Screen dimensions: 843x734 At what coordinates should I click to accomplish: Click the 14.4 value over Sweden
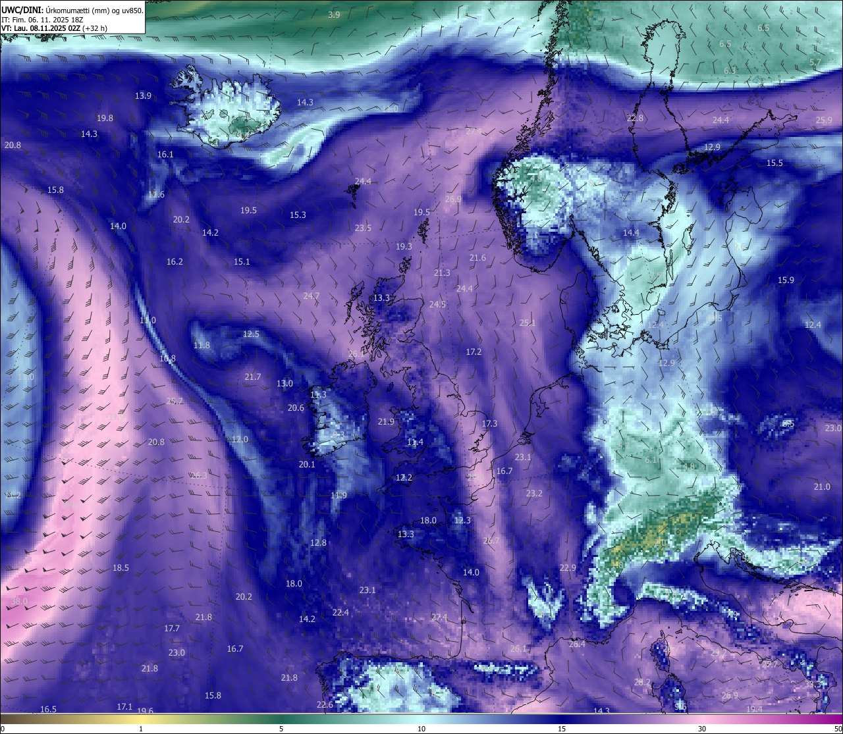(631, 232)
